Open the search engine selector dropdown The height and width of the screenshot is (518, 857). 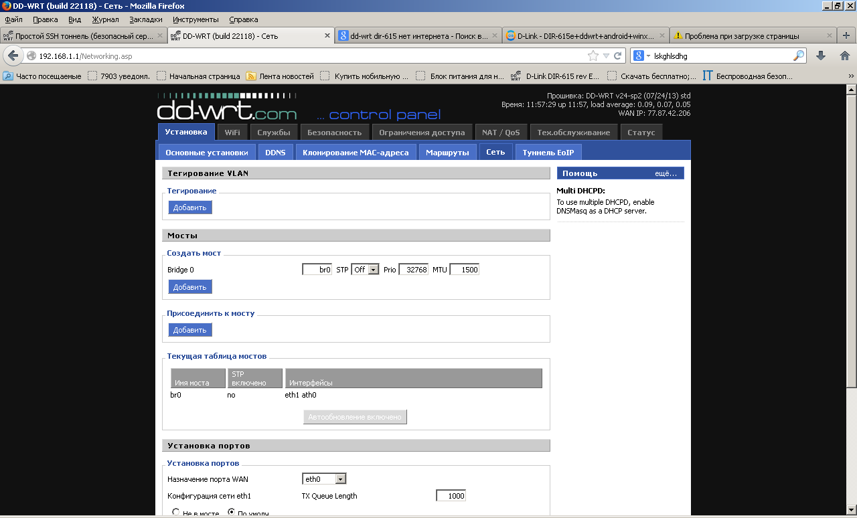[642, 56]
